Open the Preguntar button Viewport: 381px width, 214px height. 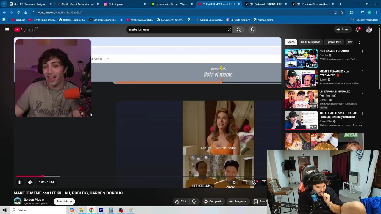tap(238, 202)
